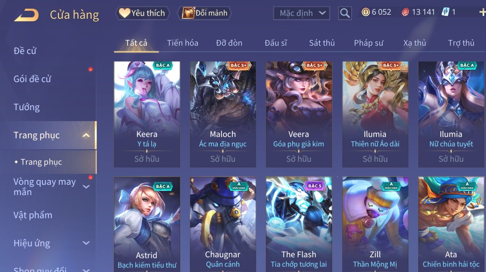Click the red ruby currency icon
Viewport: 486px width, 272px height.
pos(405,12)
